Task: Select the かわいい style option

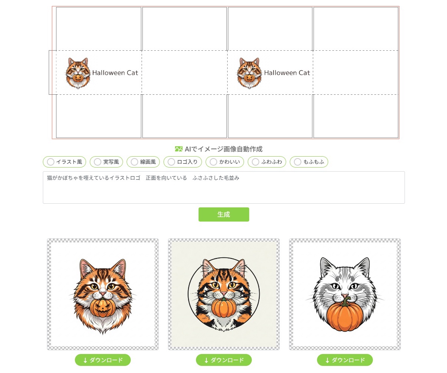Action: [225, 162]
